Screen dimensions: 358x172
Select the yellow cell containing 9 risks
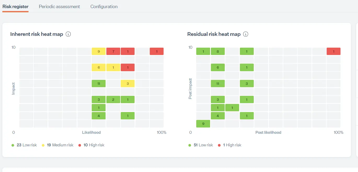[99, 51]
